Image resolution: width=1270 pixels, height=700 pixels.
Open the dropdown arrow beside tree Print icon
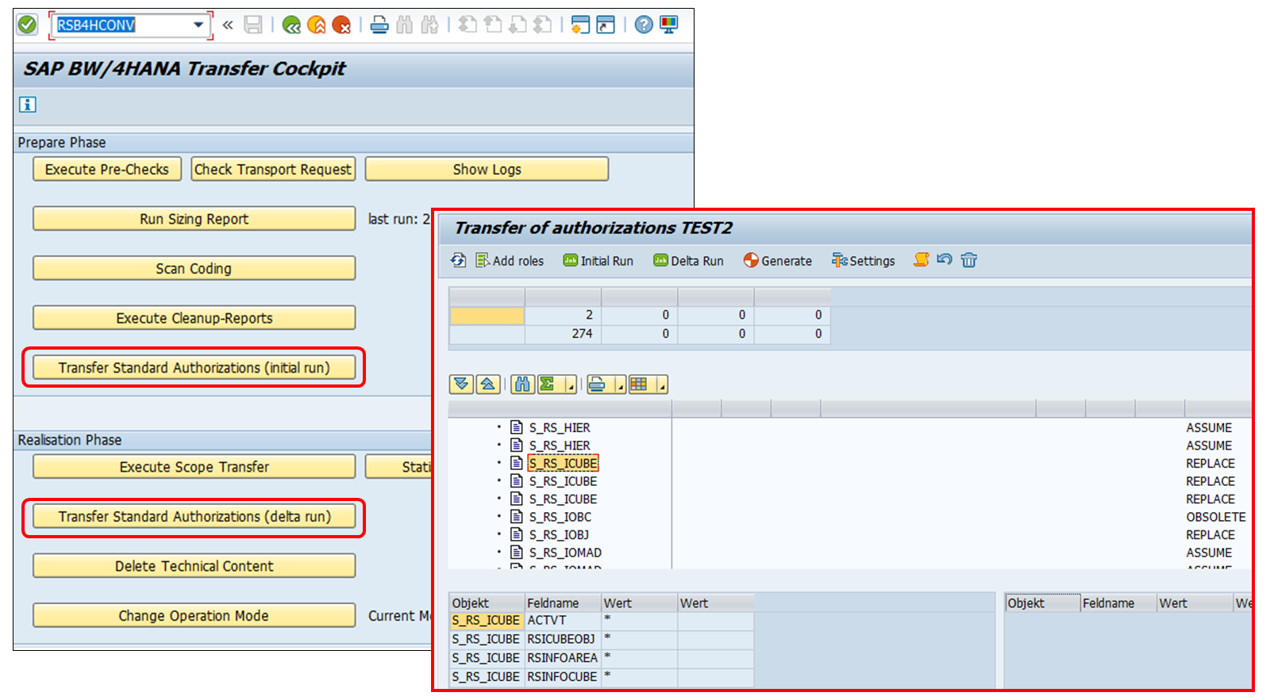click(621, 384)
